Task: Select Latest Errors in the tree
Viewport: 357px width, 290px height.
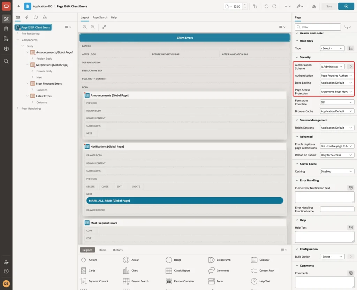Action: tap(44, 96)
